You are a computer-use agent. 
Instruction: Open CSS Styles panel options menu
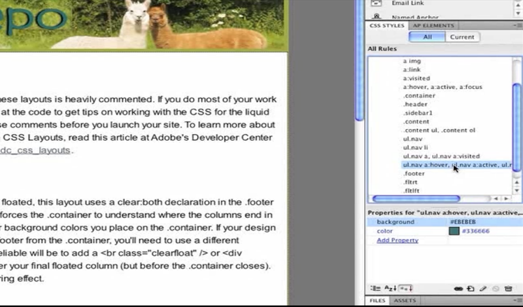[516, 26]
